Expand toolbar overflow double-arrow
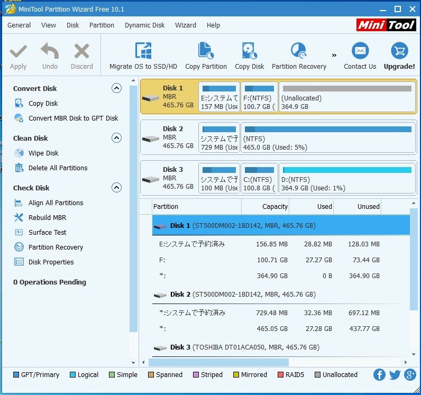The height and width of the screenshot is (395, 421). (x=334, y=56)
